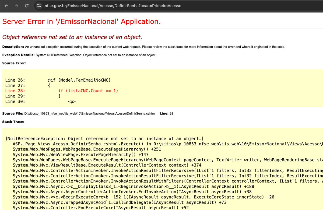Viewport: 323px width, 210px height.
Task: Click the WrappedAsyncVoid CallEndDelegate +73 line
Action: pos(120,202)
